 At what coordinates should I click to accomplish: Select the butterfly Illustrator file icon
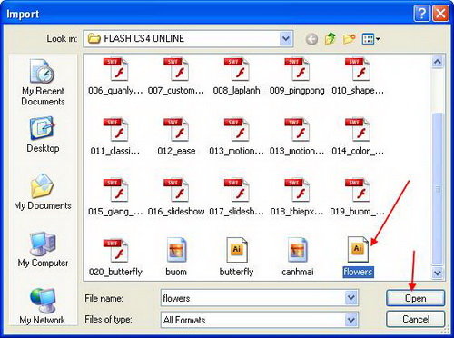(x=237, y=250)
